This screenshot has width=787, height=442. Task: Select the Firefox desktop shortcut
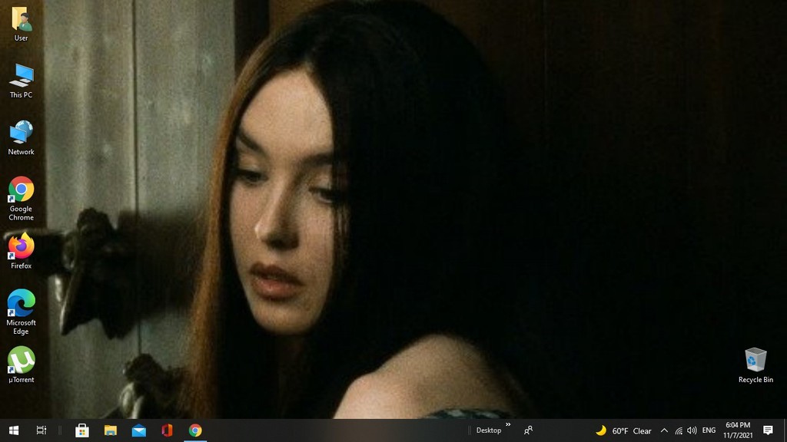(x=21, y=251)
